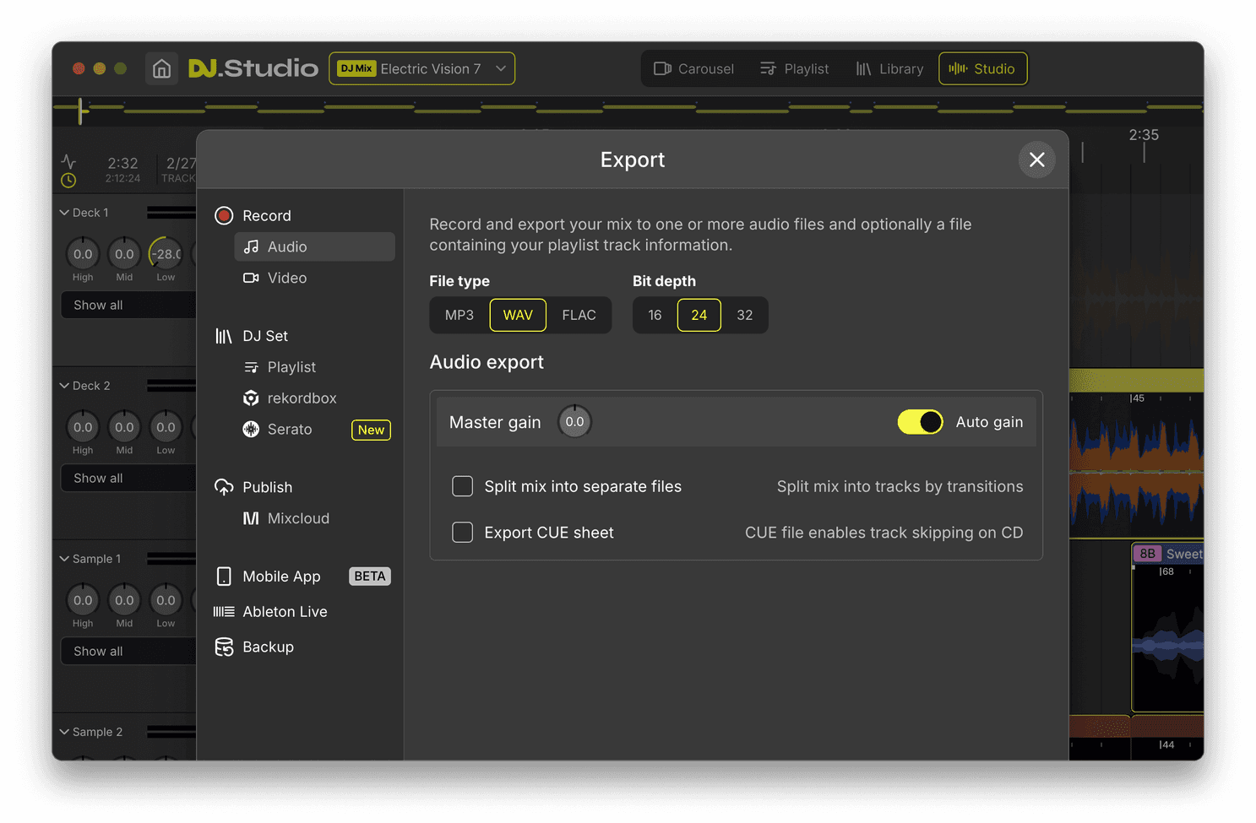Screen dimensions: 1256x823
Task: Select MP3 file type
Action: click(x=459, y=315)
